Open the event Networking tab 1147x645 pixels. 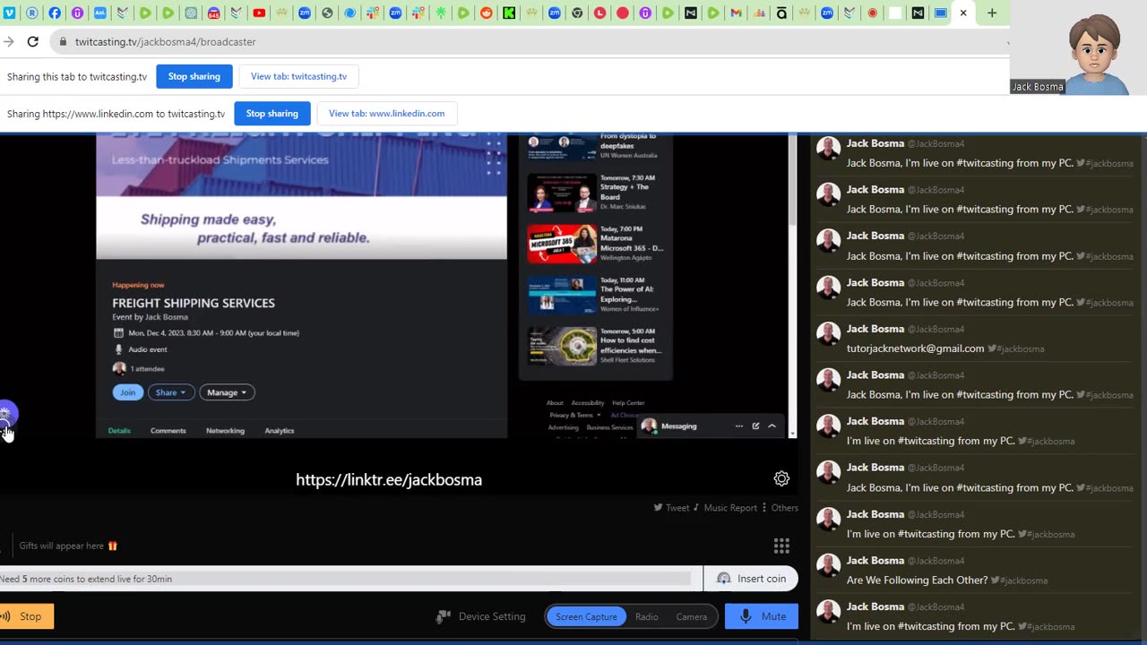[x=225, y=431]
